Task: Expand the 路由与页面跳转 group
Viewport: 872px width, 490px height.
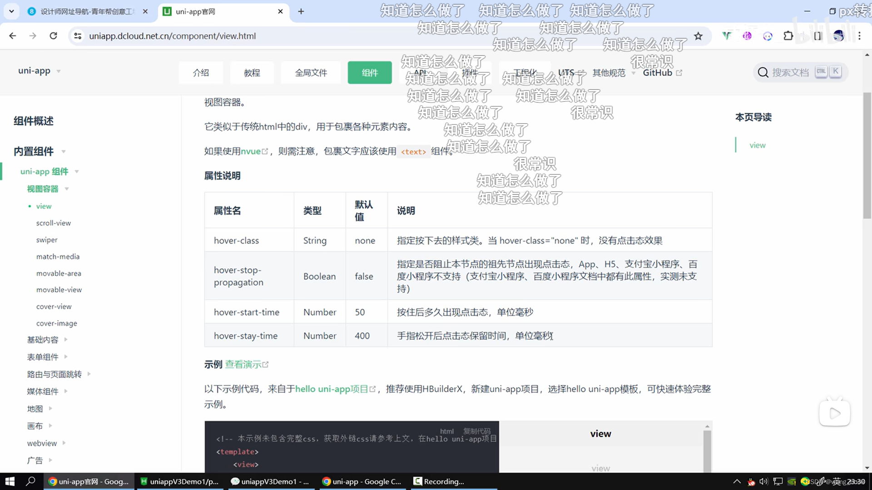Action: point(59,374)
